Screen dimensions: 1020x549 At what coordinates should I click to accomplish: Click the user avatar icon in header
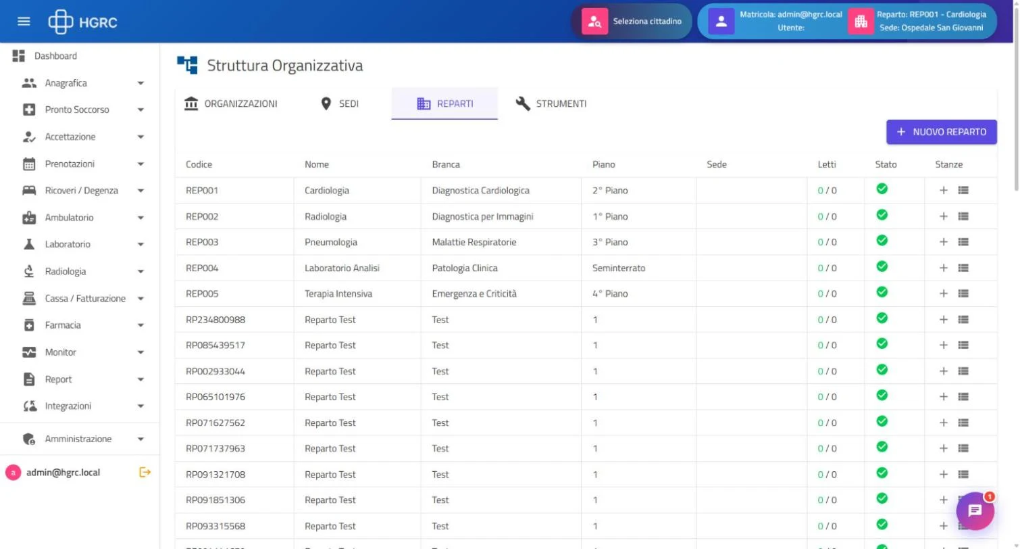point(721,22)
